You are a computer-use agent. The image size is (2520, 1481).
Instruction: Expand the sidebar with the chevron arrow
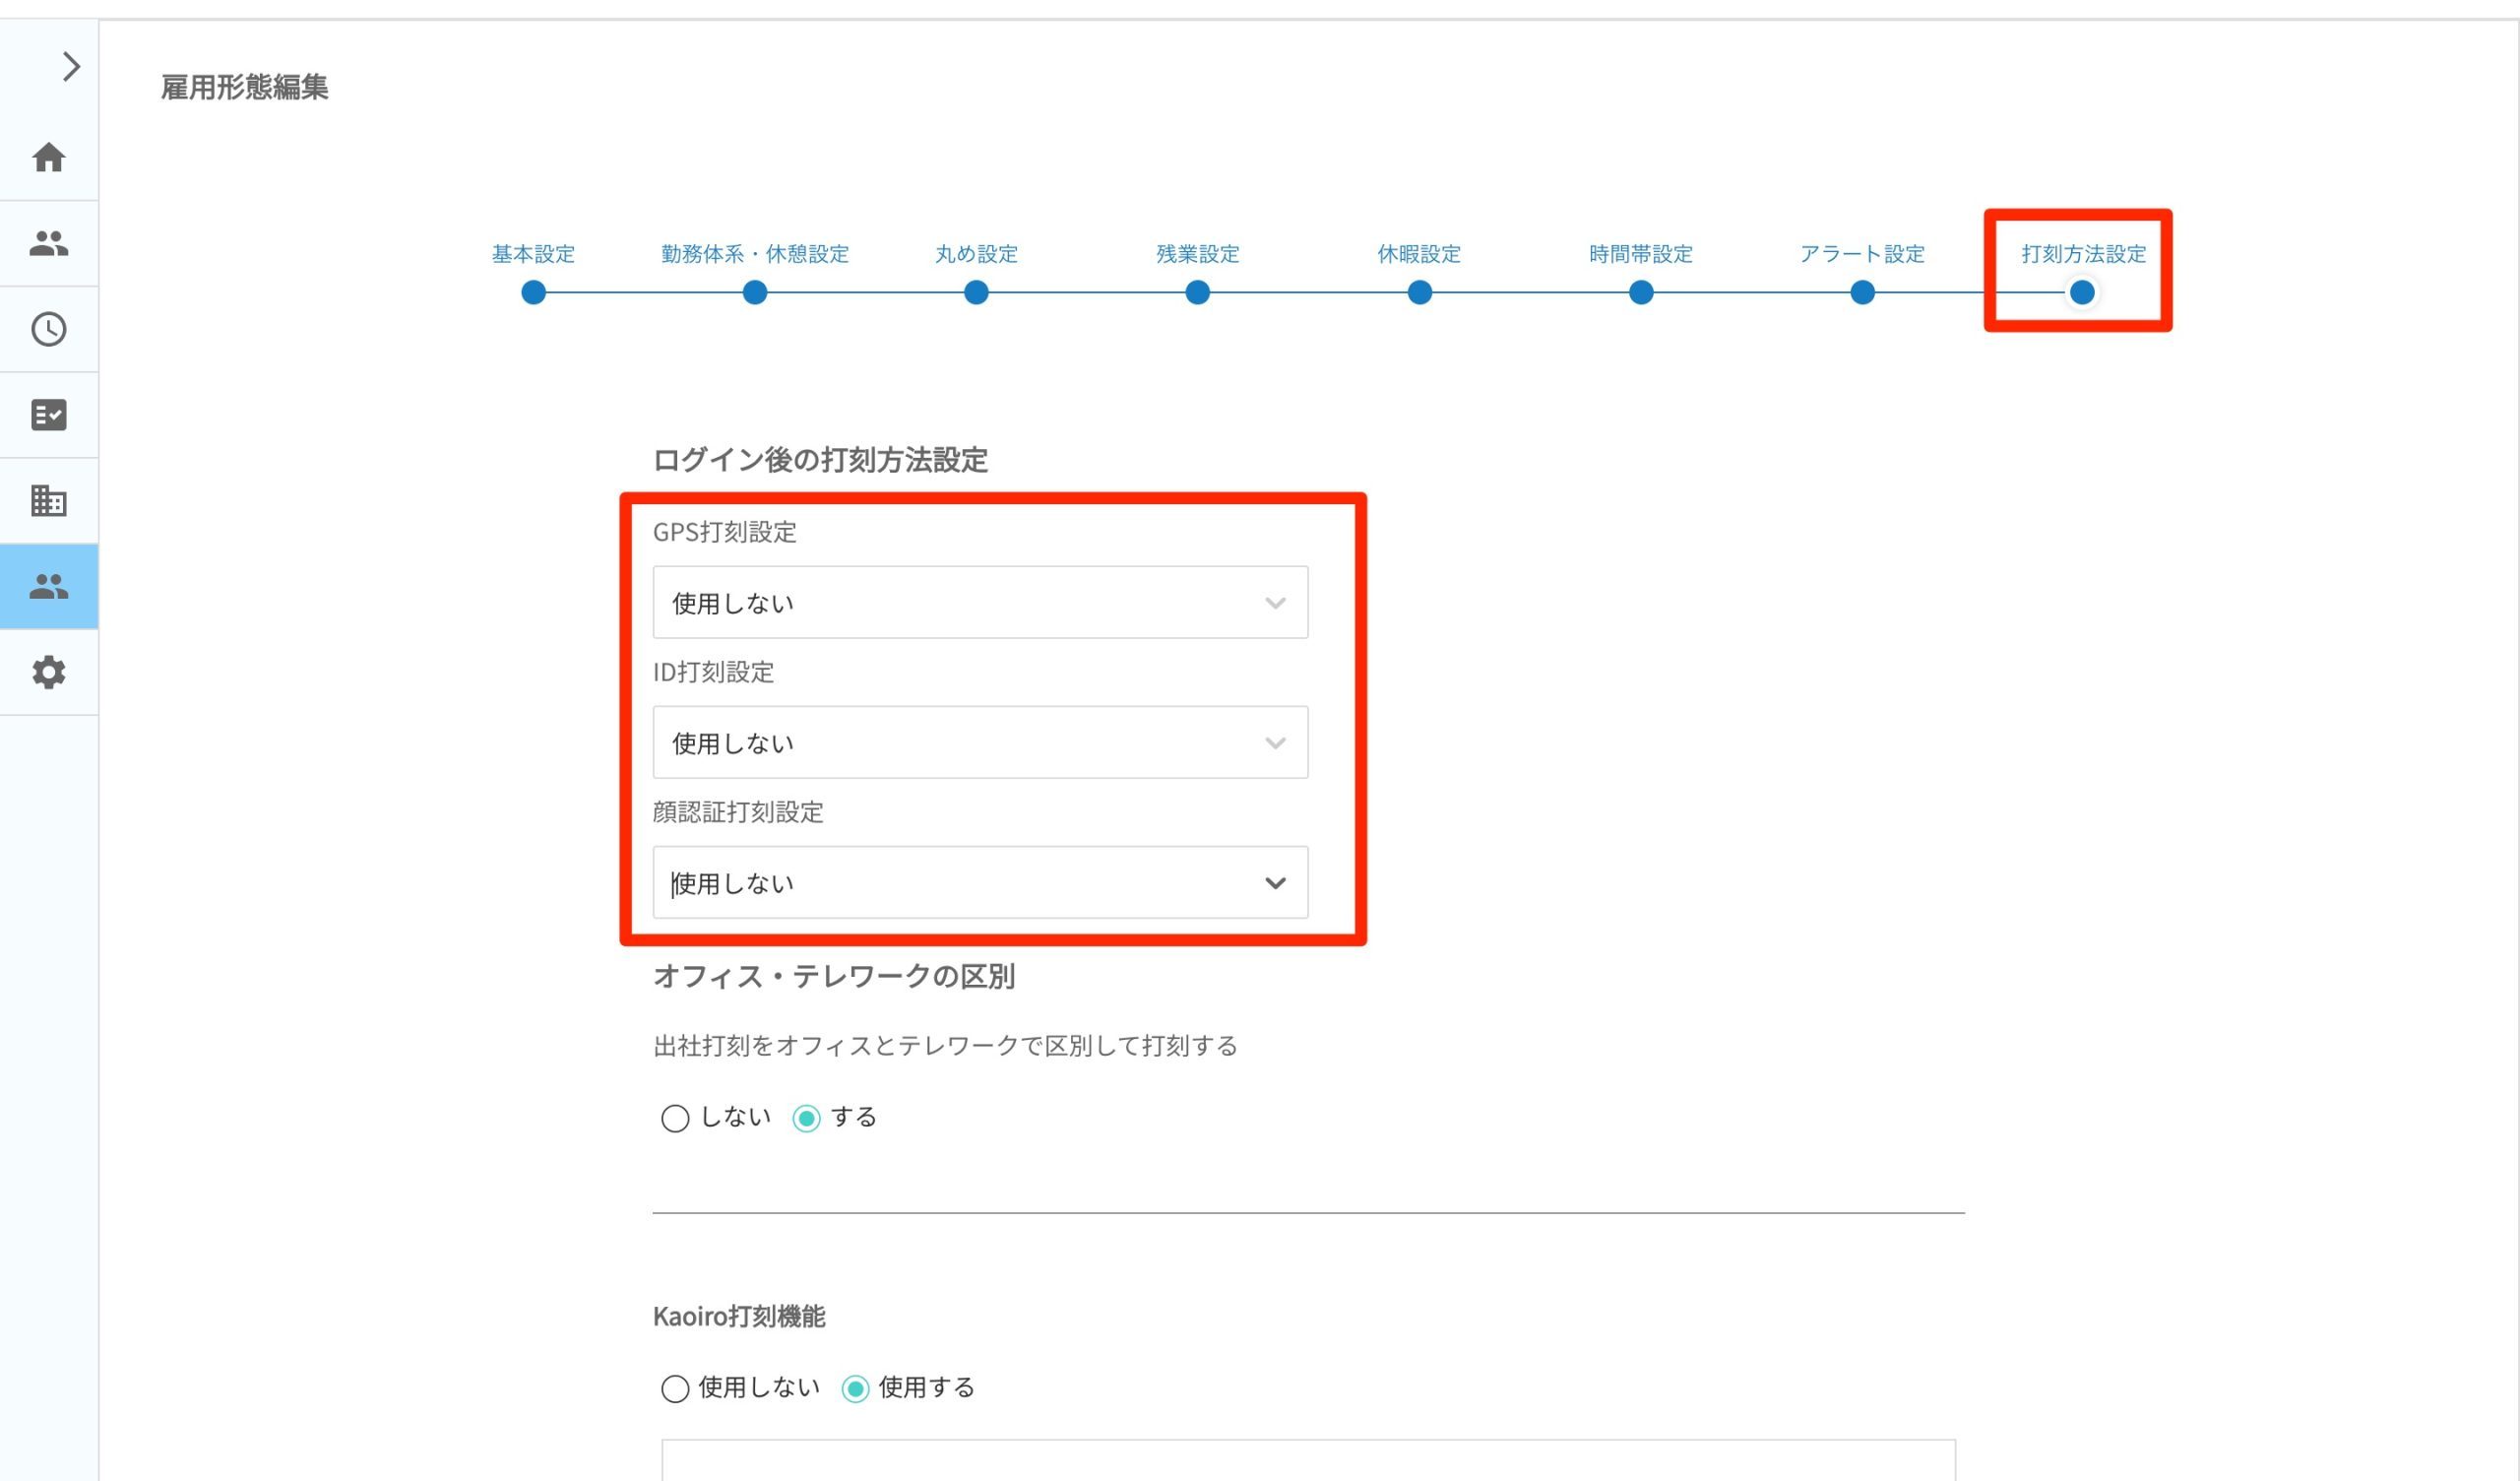(x=71, y=67)
